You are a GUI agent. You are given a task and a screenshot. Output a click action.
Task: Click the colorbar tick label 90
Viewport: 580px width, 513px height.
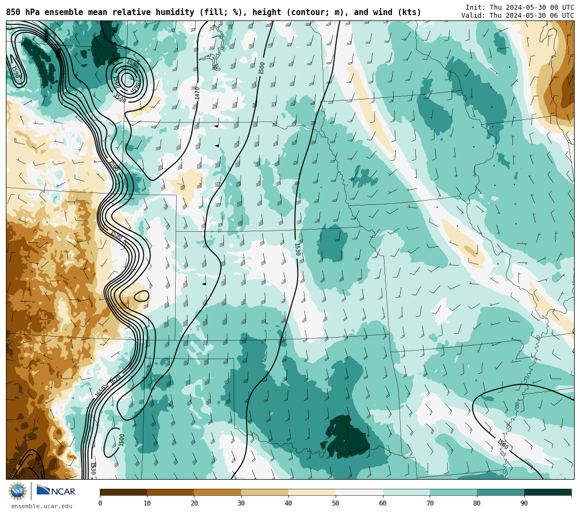(524, 503)
